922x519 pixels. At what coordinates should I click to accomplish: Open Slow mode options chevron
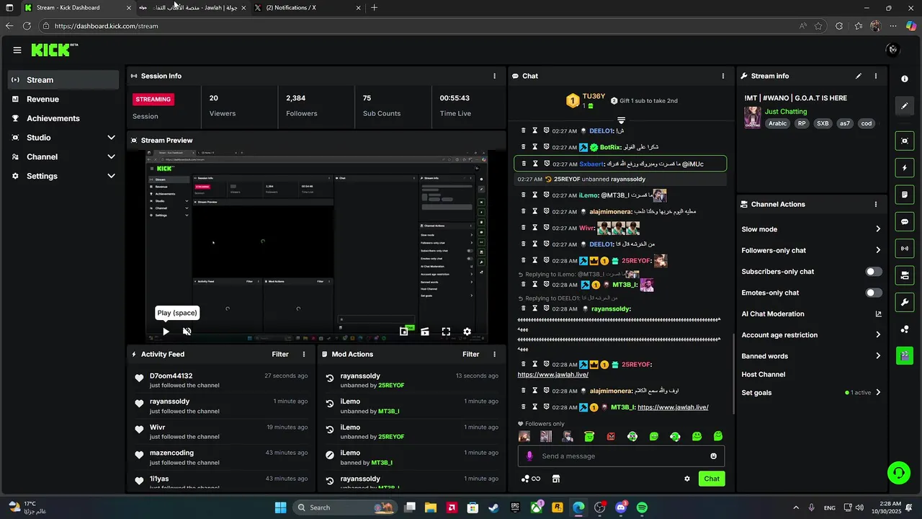click(x=878, y=229)
